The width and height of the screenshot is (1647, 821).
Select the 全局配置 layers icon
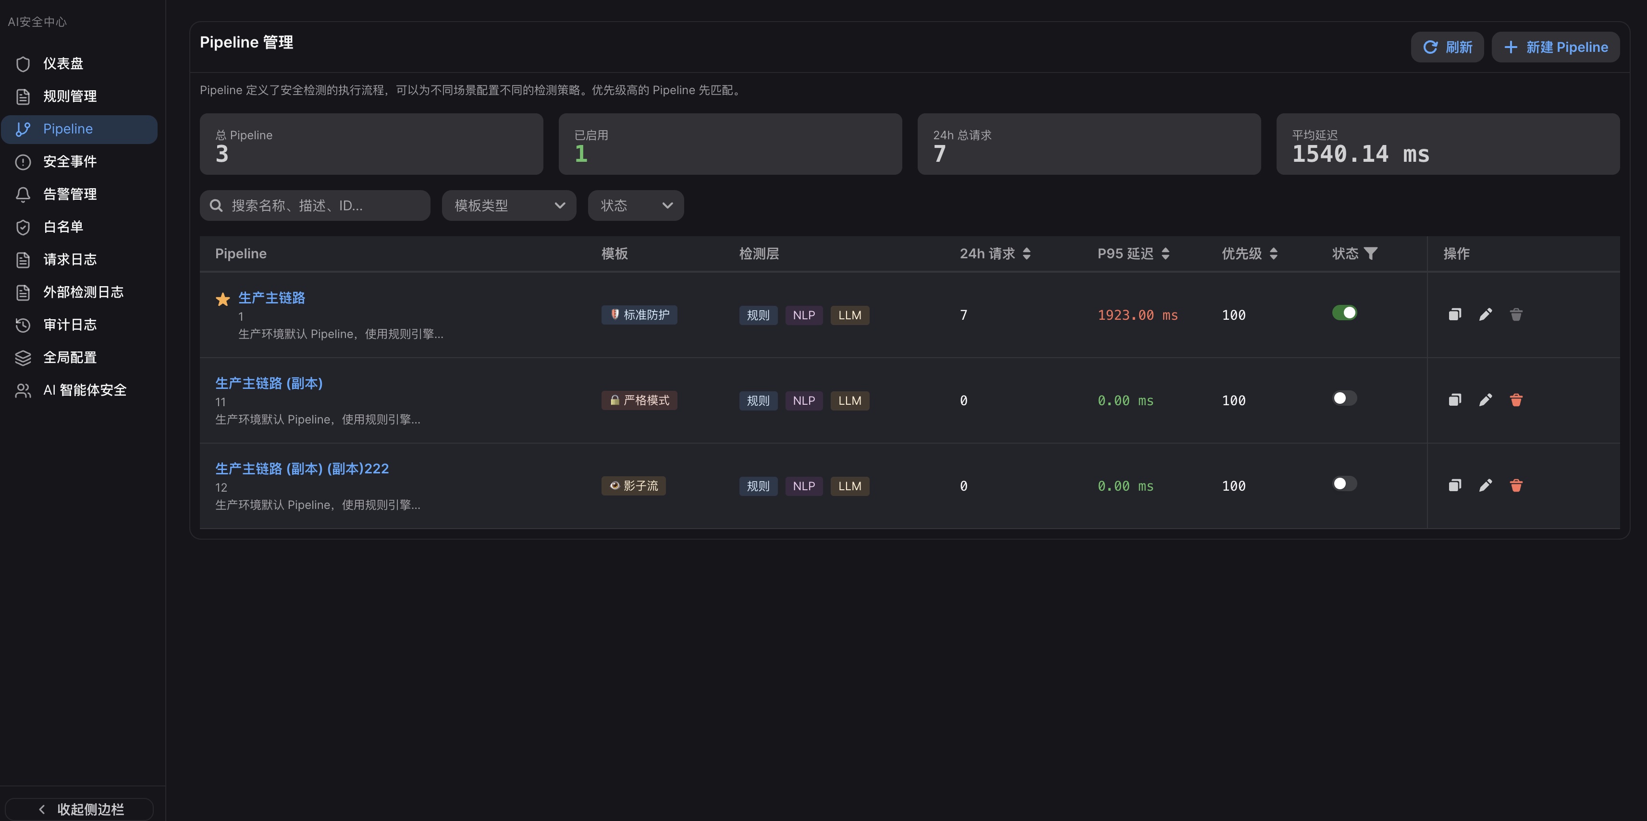[23, 357]
